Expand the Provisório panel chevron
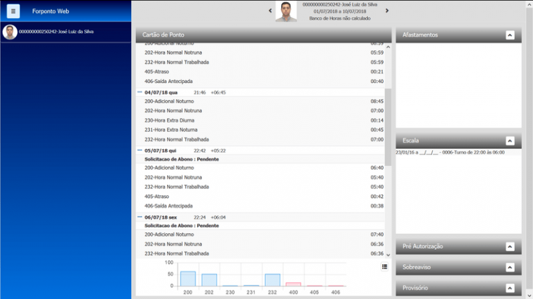The width and height of the screenshot is (533, 299). tap(510, 288)
